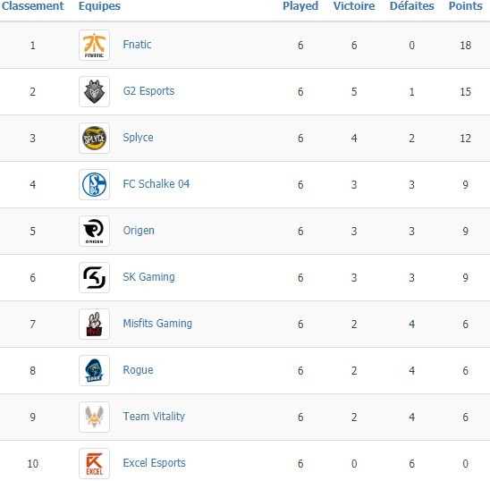
Task: Select the Team Vitality bee logo
Action: pos(95,418)
